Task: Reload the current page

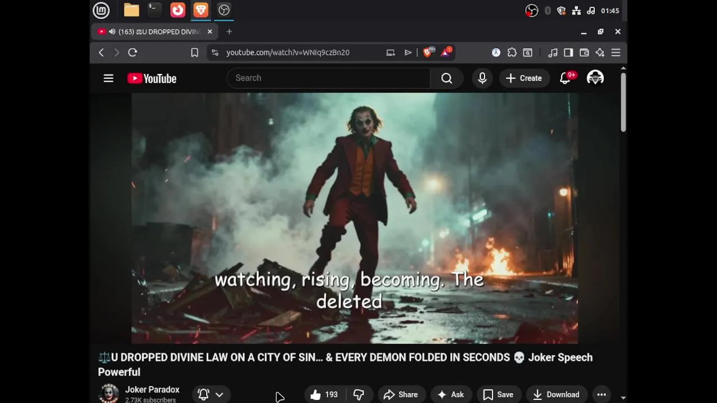Action: (x=133, y=53)
